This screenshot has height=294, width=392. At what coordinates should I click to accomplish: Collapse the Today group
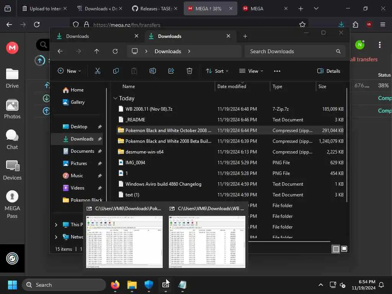click(115, 98)
